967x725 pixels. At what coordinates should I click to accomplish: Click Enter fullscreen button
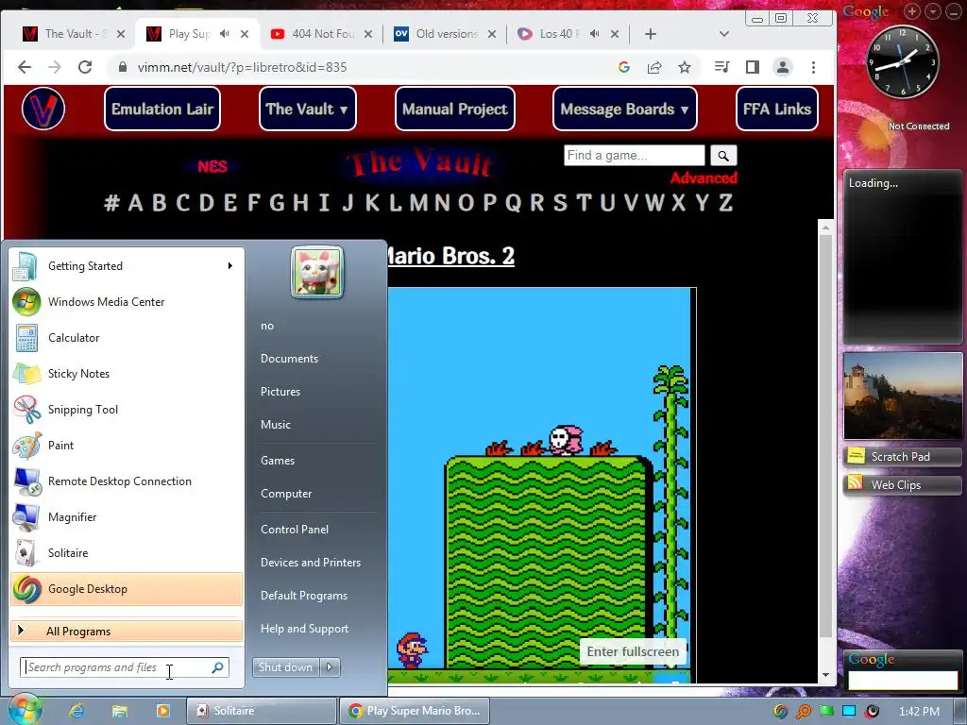pos(633,651)
